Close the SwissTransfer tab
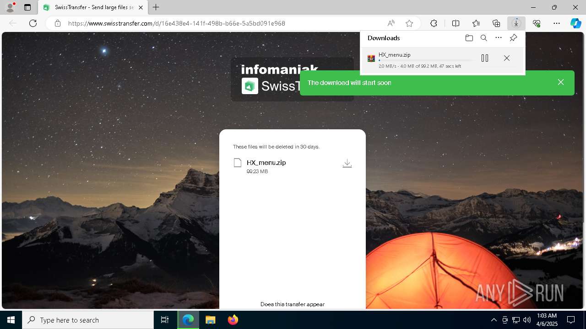 (x=141, y=7)
